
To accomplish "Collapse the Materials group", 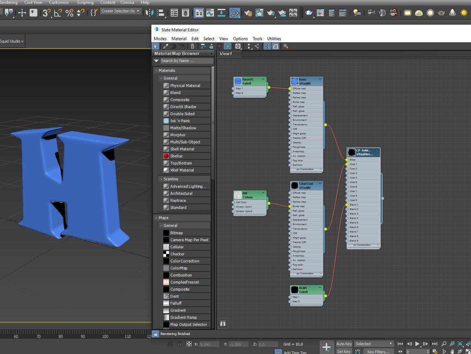I will [156, 70].
